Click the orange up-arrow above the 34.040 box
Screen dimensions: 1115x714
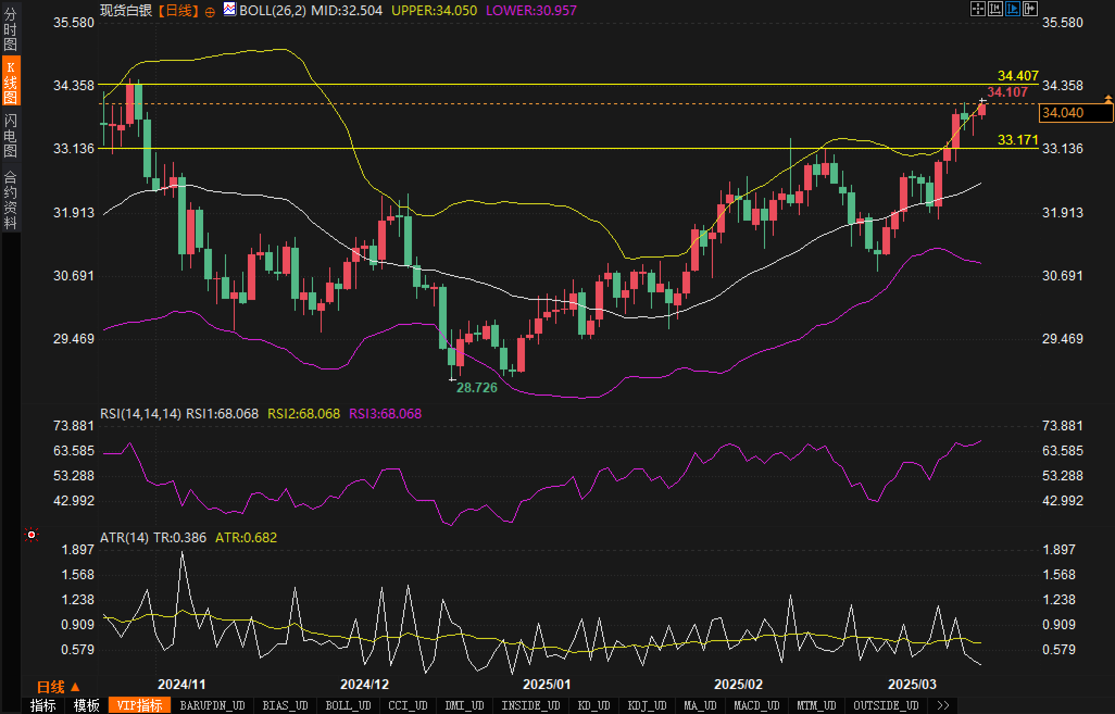click(x=1108, y=98)
